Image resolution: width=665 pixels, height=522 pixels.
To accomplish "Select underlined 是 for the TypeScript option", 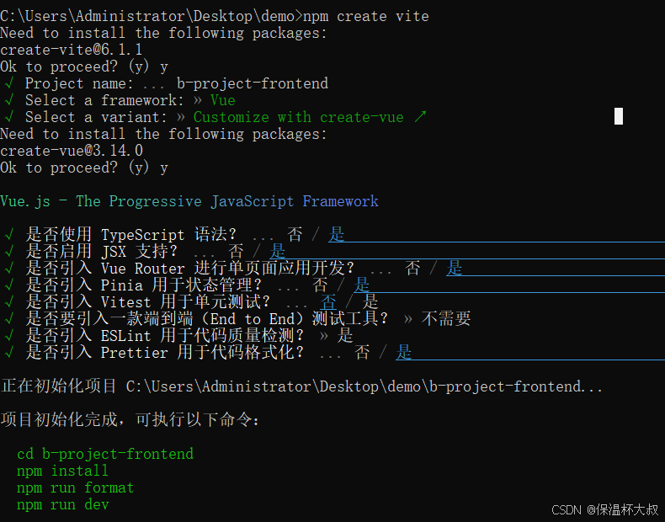I will pyautogui.click(x=337, y=235).
